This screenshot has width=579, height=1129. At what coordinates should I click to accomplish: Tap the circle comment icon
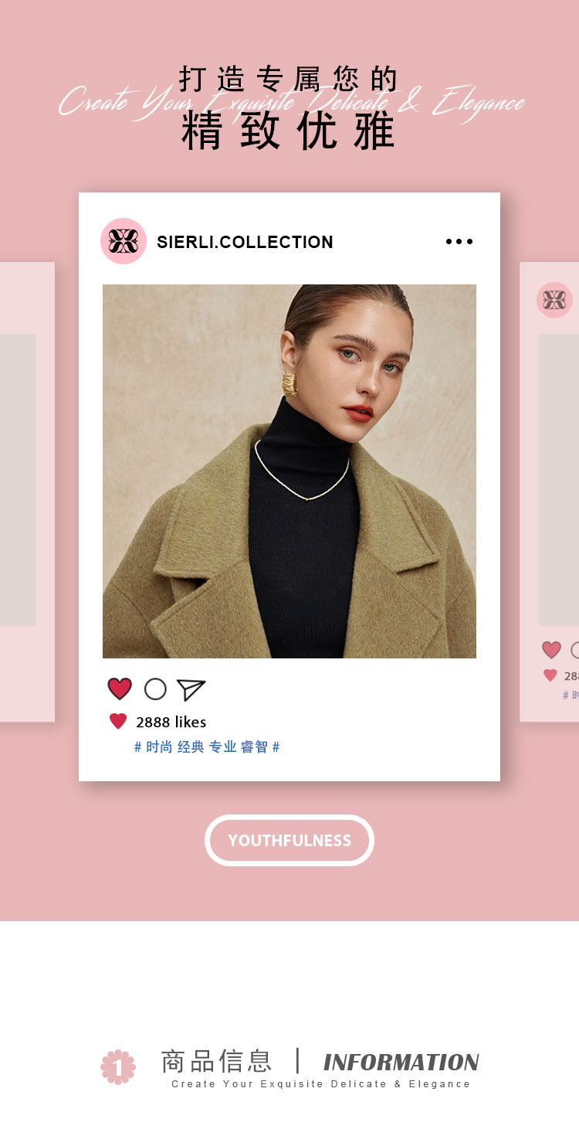point(155,689)
